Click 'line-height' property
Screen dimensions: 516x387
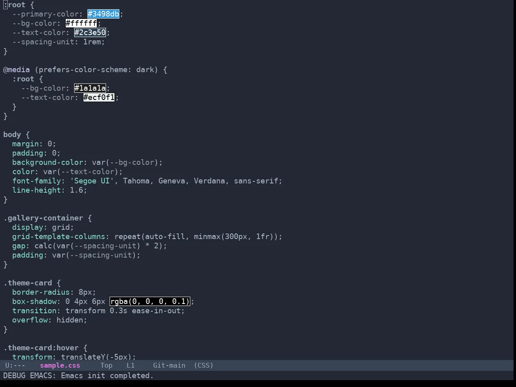point(36,190)
